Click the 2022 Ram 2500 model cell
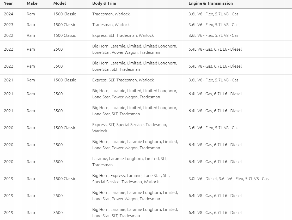Viewport: 292px width, 220px height. tap(58, 49)
